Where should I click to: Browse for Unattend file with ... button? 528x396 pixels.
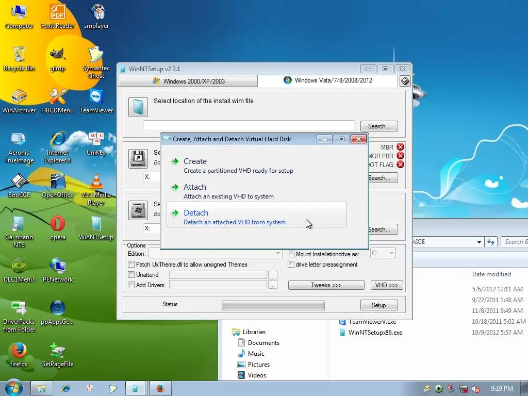[x=273, y=275]
